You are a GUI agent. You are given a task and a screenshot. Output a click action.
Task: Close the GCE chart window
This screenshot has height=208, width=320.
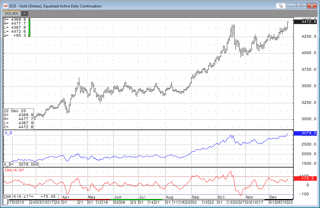312,6
